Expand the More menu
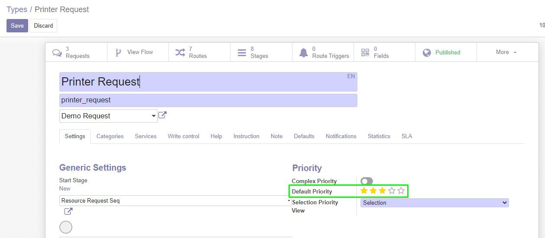 [x=506, y=52]
